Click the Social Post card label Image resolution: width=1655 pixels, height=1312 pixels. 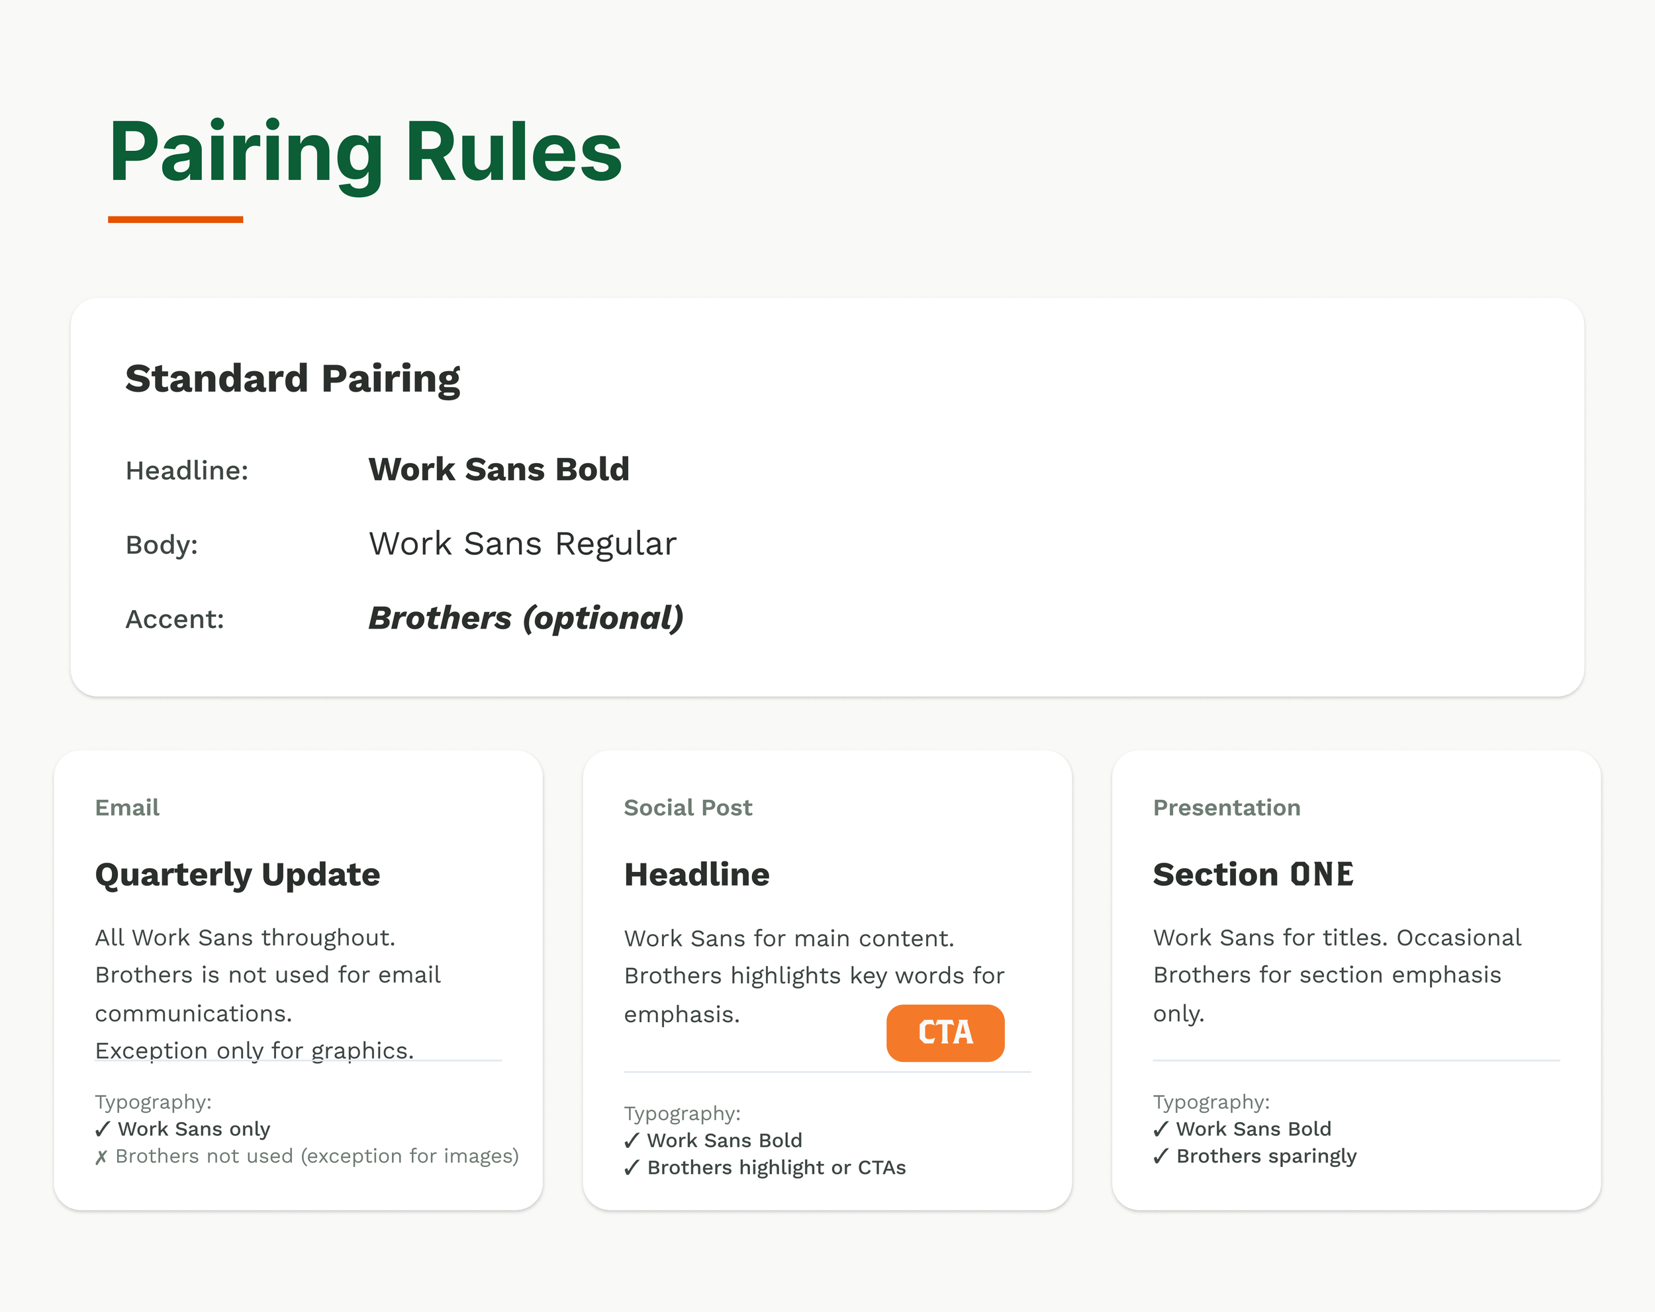pyautogui.click(x=688, y=807)
